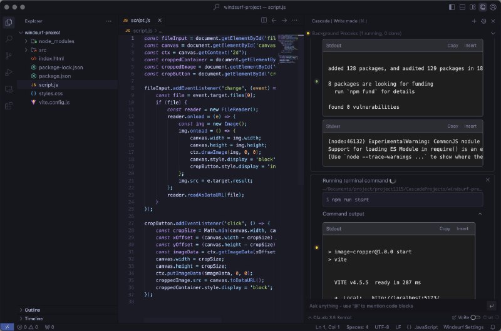Collapse the Command output section

click(480, 214)
